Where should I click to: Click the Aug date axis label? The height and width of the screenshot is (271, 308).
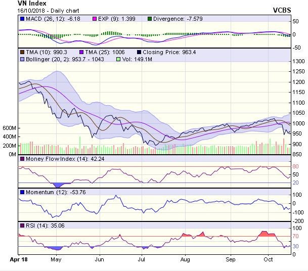pos(185,259)
